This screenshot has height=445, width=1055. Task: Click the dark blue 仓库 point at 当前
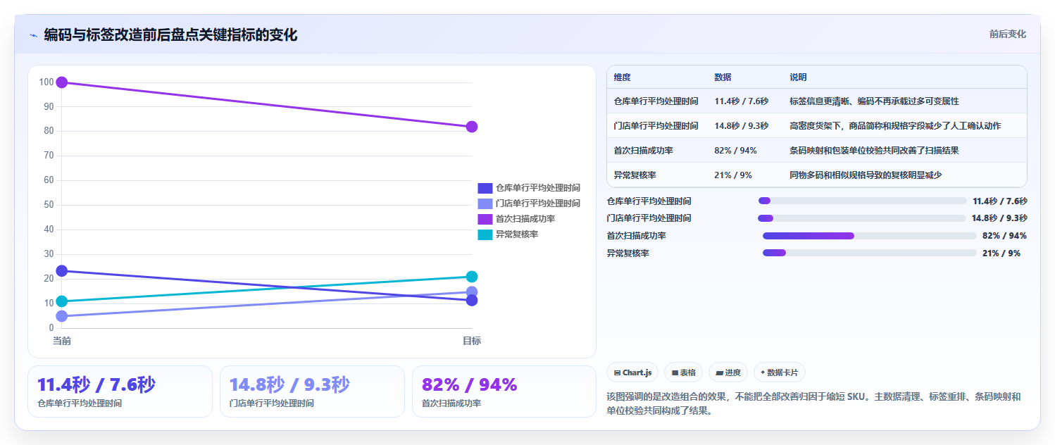coord(62,271)
